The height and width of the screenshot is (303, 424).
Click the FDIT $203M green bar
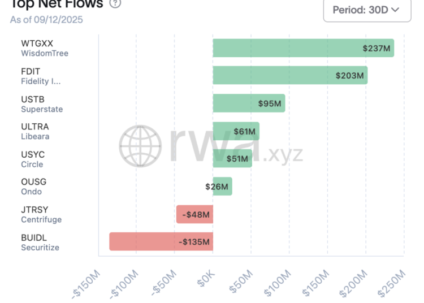click(x=290, y=75)
